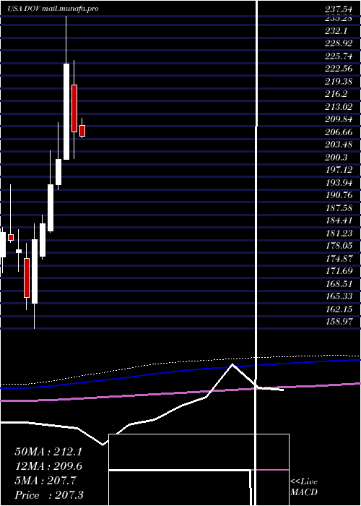Select the 206.66 price axis label
This screenshot has width=361, height=506.
pyautogui.click(x=339, y=132)
